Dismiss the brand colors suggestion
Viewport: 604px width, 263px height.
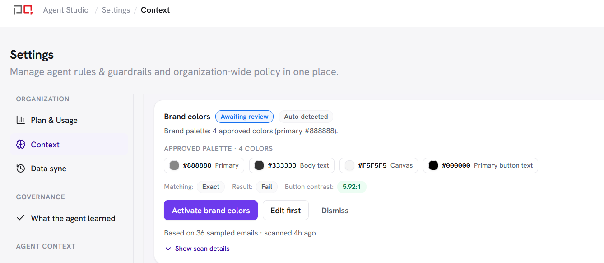[x=335, y=211]
